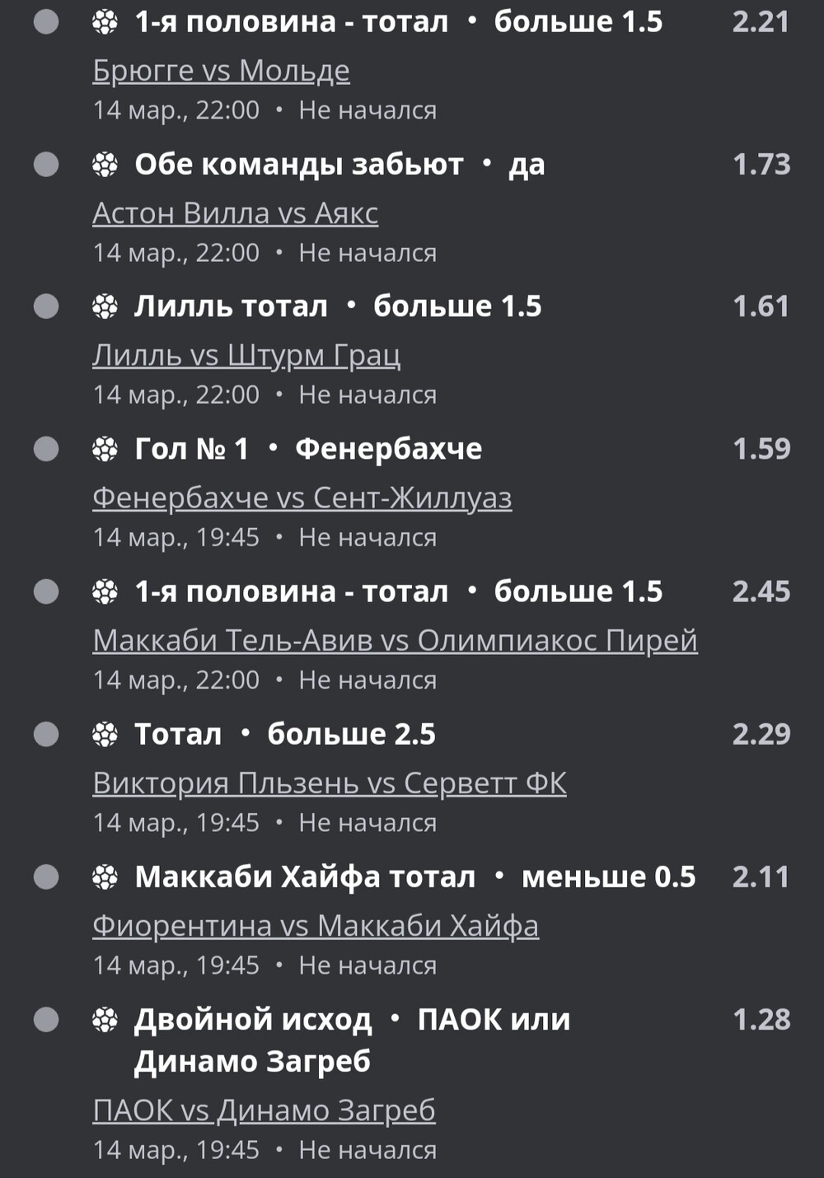Click soccer ball icon beside Тотал больше 2.5
Viewport: 824px width, 1178px height.
pyautogui.click(x=105, y=734)
